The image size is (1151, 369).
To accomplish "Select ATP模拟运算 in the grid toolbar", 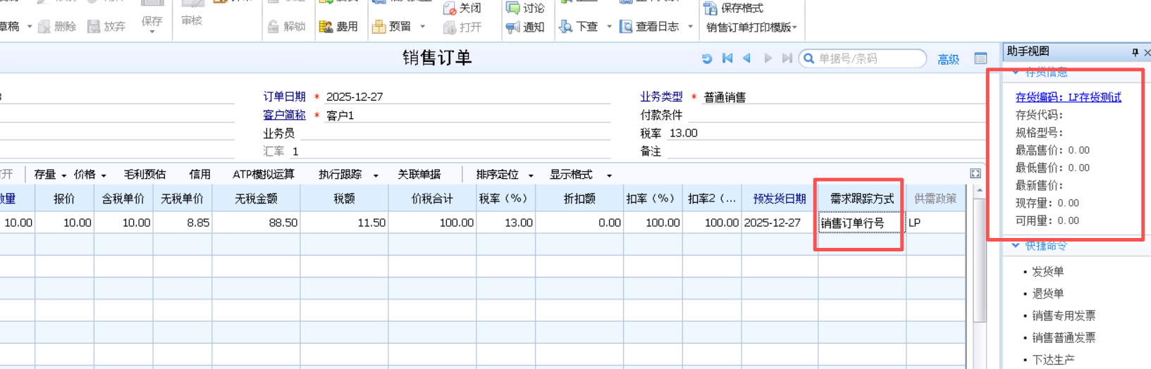I will [x=264, y=175].
